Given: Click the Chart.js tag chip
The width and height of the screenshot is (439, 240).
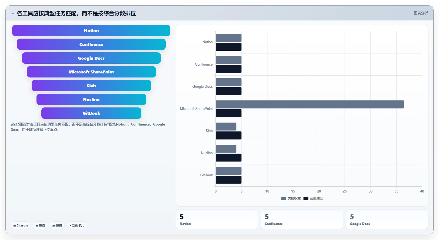Looking at the screenshot, I should pos(21,225).
